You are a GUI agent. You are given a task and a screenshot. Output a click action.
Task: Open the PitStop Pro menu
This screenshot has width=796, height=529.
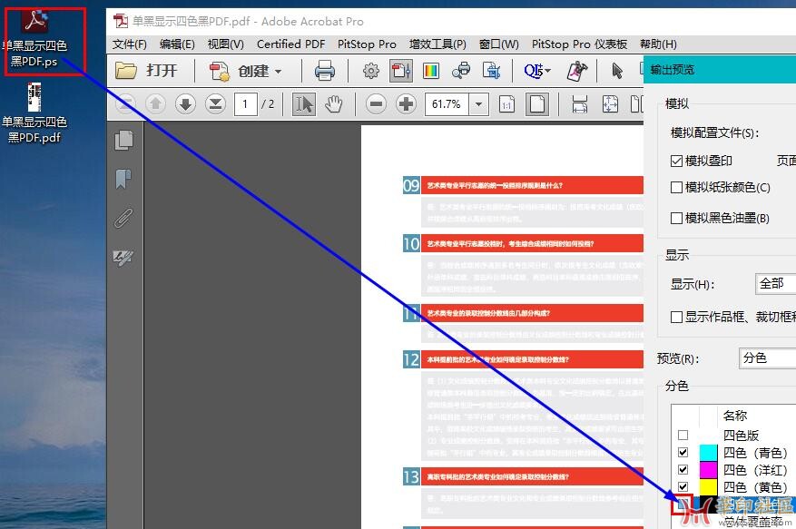tap(367, 44)
